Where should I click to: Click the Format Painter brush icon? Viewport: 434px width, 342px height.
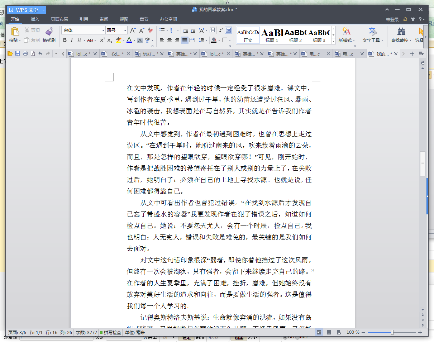(x=49, y=32)
